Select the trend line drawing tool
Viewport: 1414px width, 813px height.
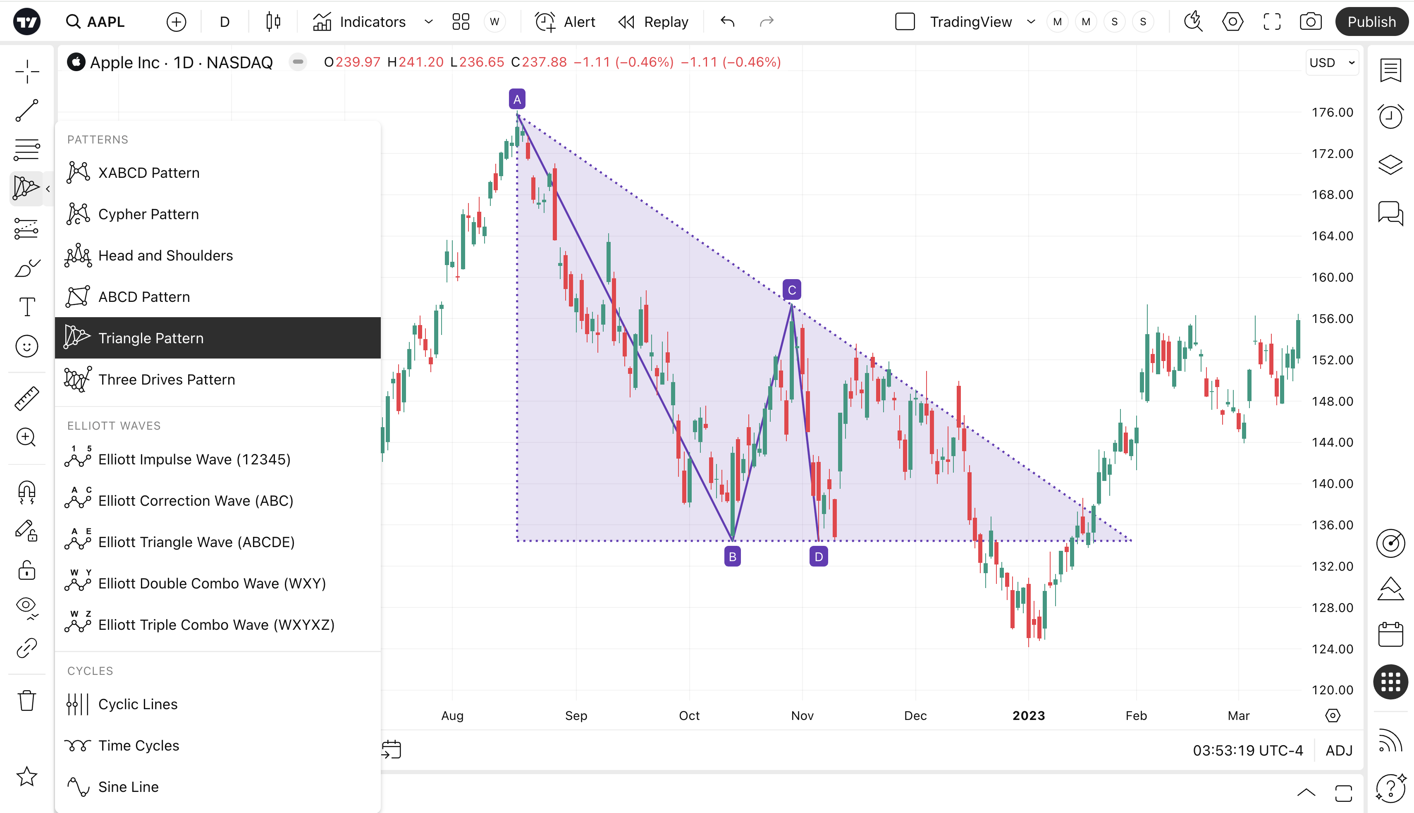pyautogui.click(x=27, y=110)
